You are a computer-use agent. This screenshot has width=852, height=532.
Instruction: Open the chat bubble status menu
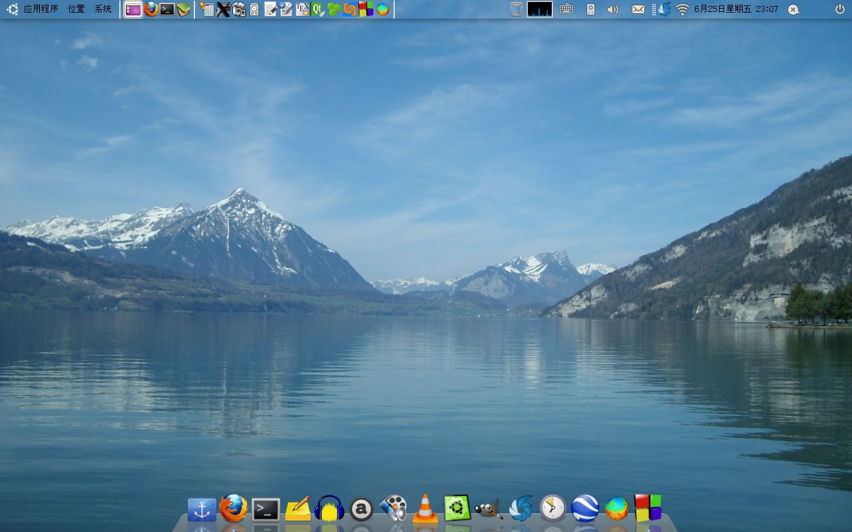pos(793,9)
